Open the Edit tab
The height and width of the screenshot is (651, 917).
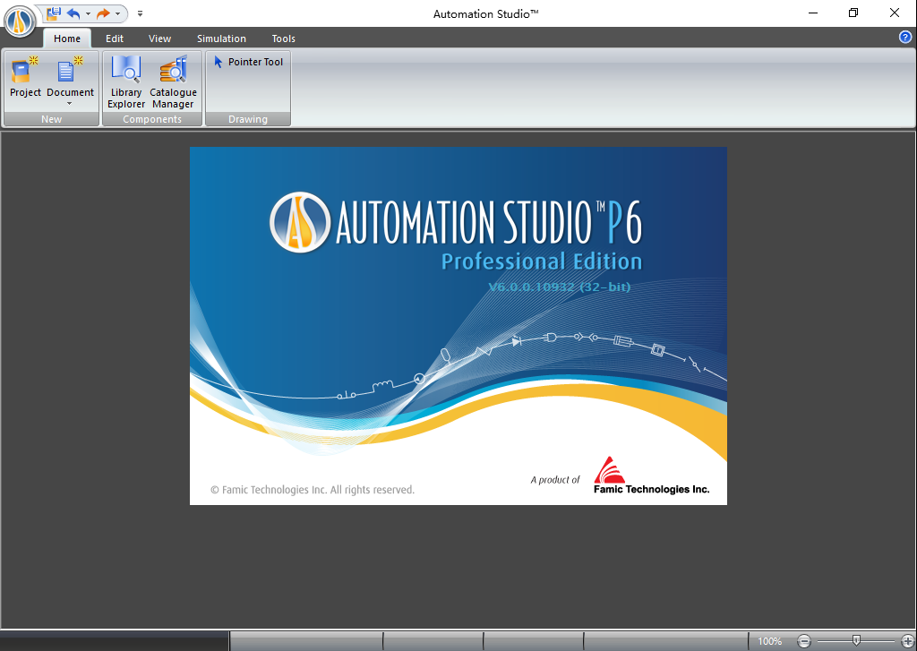pos(114,39)
